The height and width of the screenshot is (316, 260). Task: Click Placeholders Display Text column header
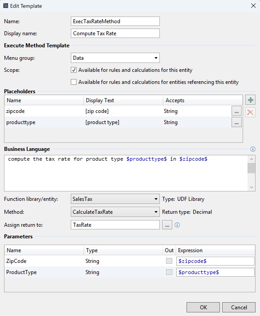pyautogui.click(x=123, y=100)
